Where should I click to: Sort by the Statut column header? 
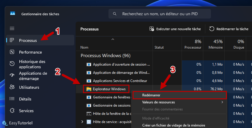(167, 44)
